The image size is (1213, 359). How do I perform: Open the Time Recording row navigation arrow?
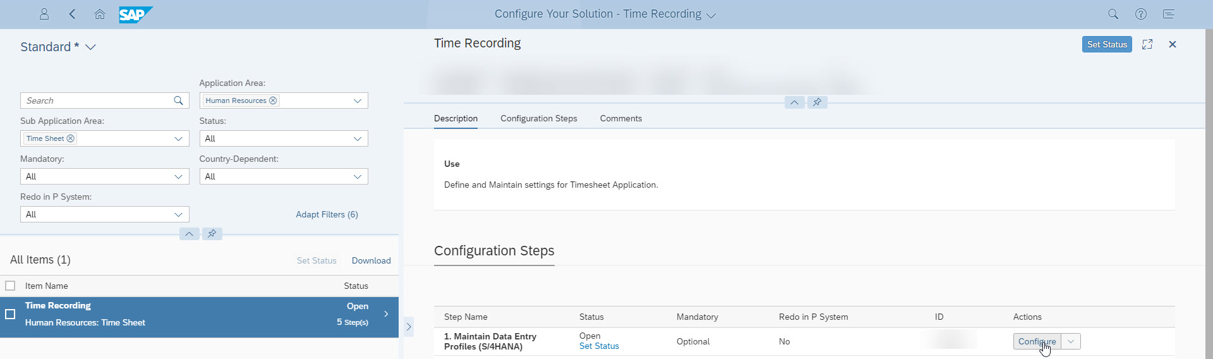(x=386, y=314)
